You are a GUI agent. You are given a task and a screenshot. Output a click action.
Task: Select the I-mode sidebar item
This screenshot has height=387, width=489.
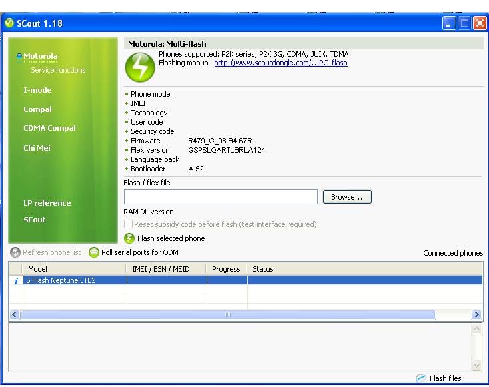click(37, 90)
